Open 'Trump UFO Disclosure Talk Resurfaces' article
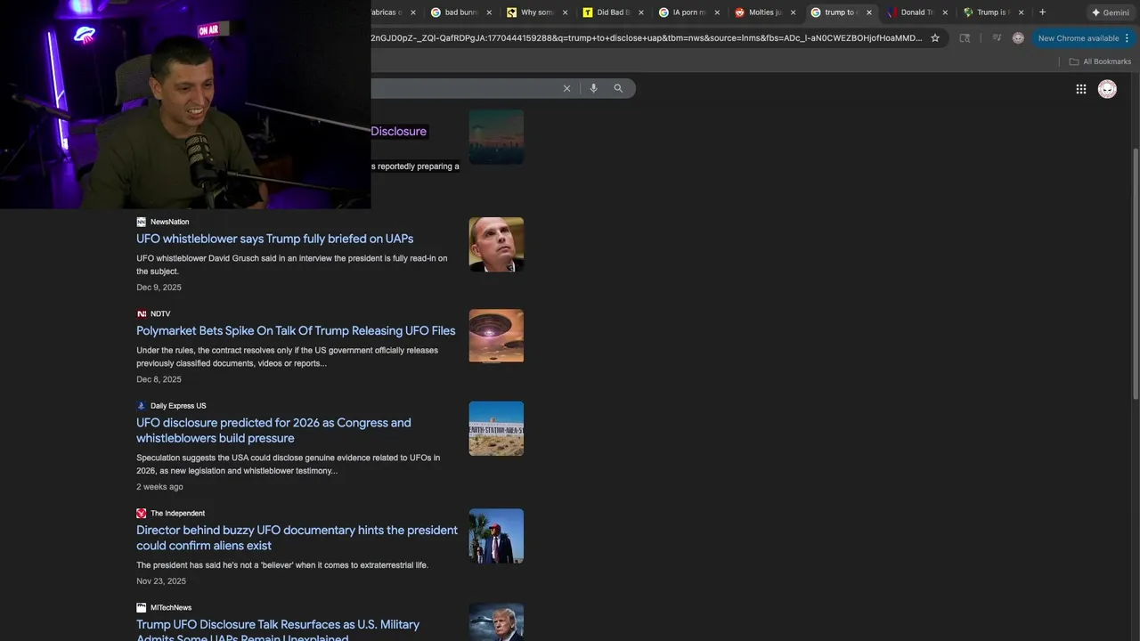 pos(278,630)
